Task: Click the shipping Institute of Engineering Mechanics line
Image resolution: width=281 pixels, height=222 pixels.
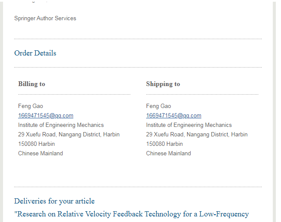Action: point(189,125)
